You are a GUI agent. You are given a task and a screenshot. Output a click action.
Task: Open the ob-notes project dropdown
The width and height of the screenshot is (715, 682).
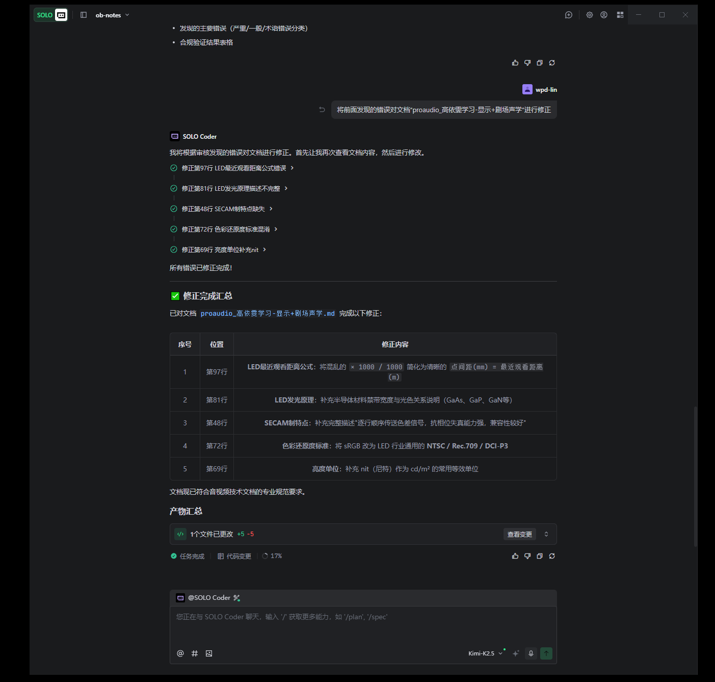(x=112, y=15)
